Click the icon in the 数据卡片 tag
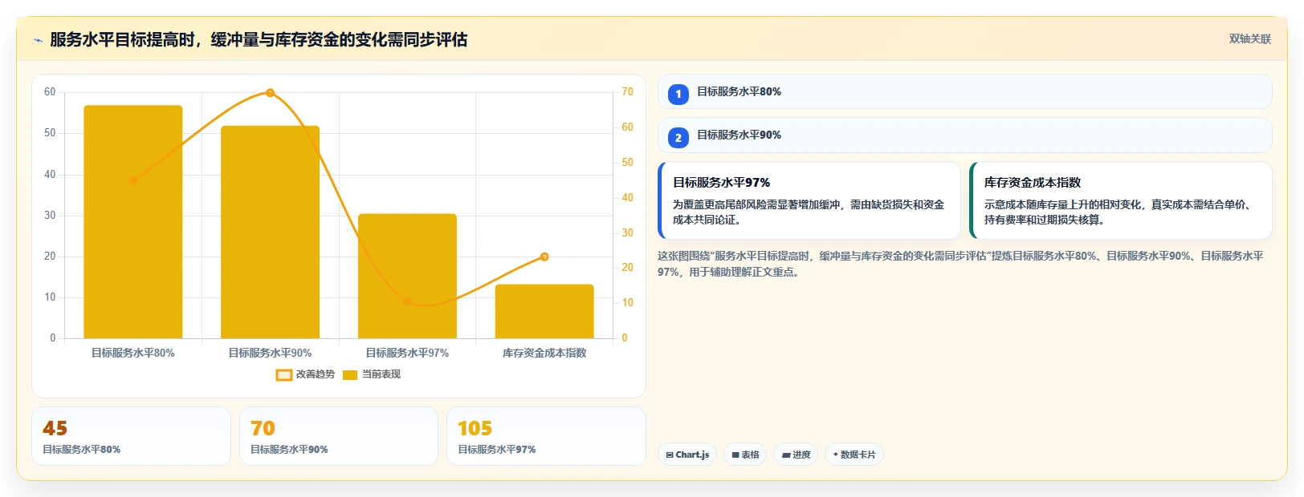Screen dimensions: 1304x497 click(x=835, y=455)
